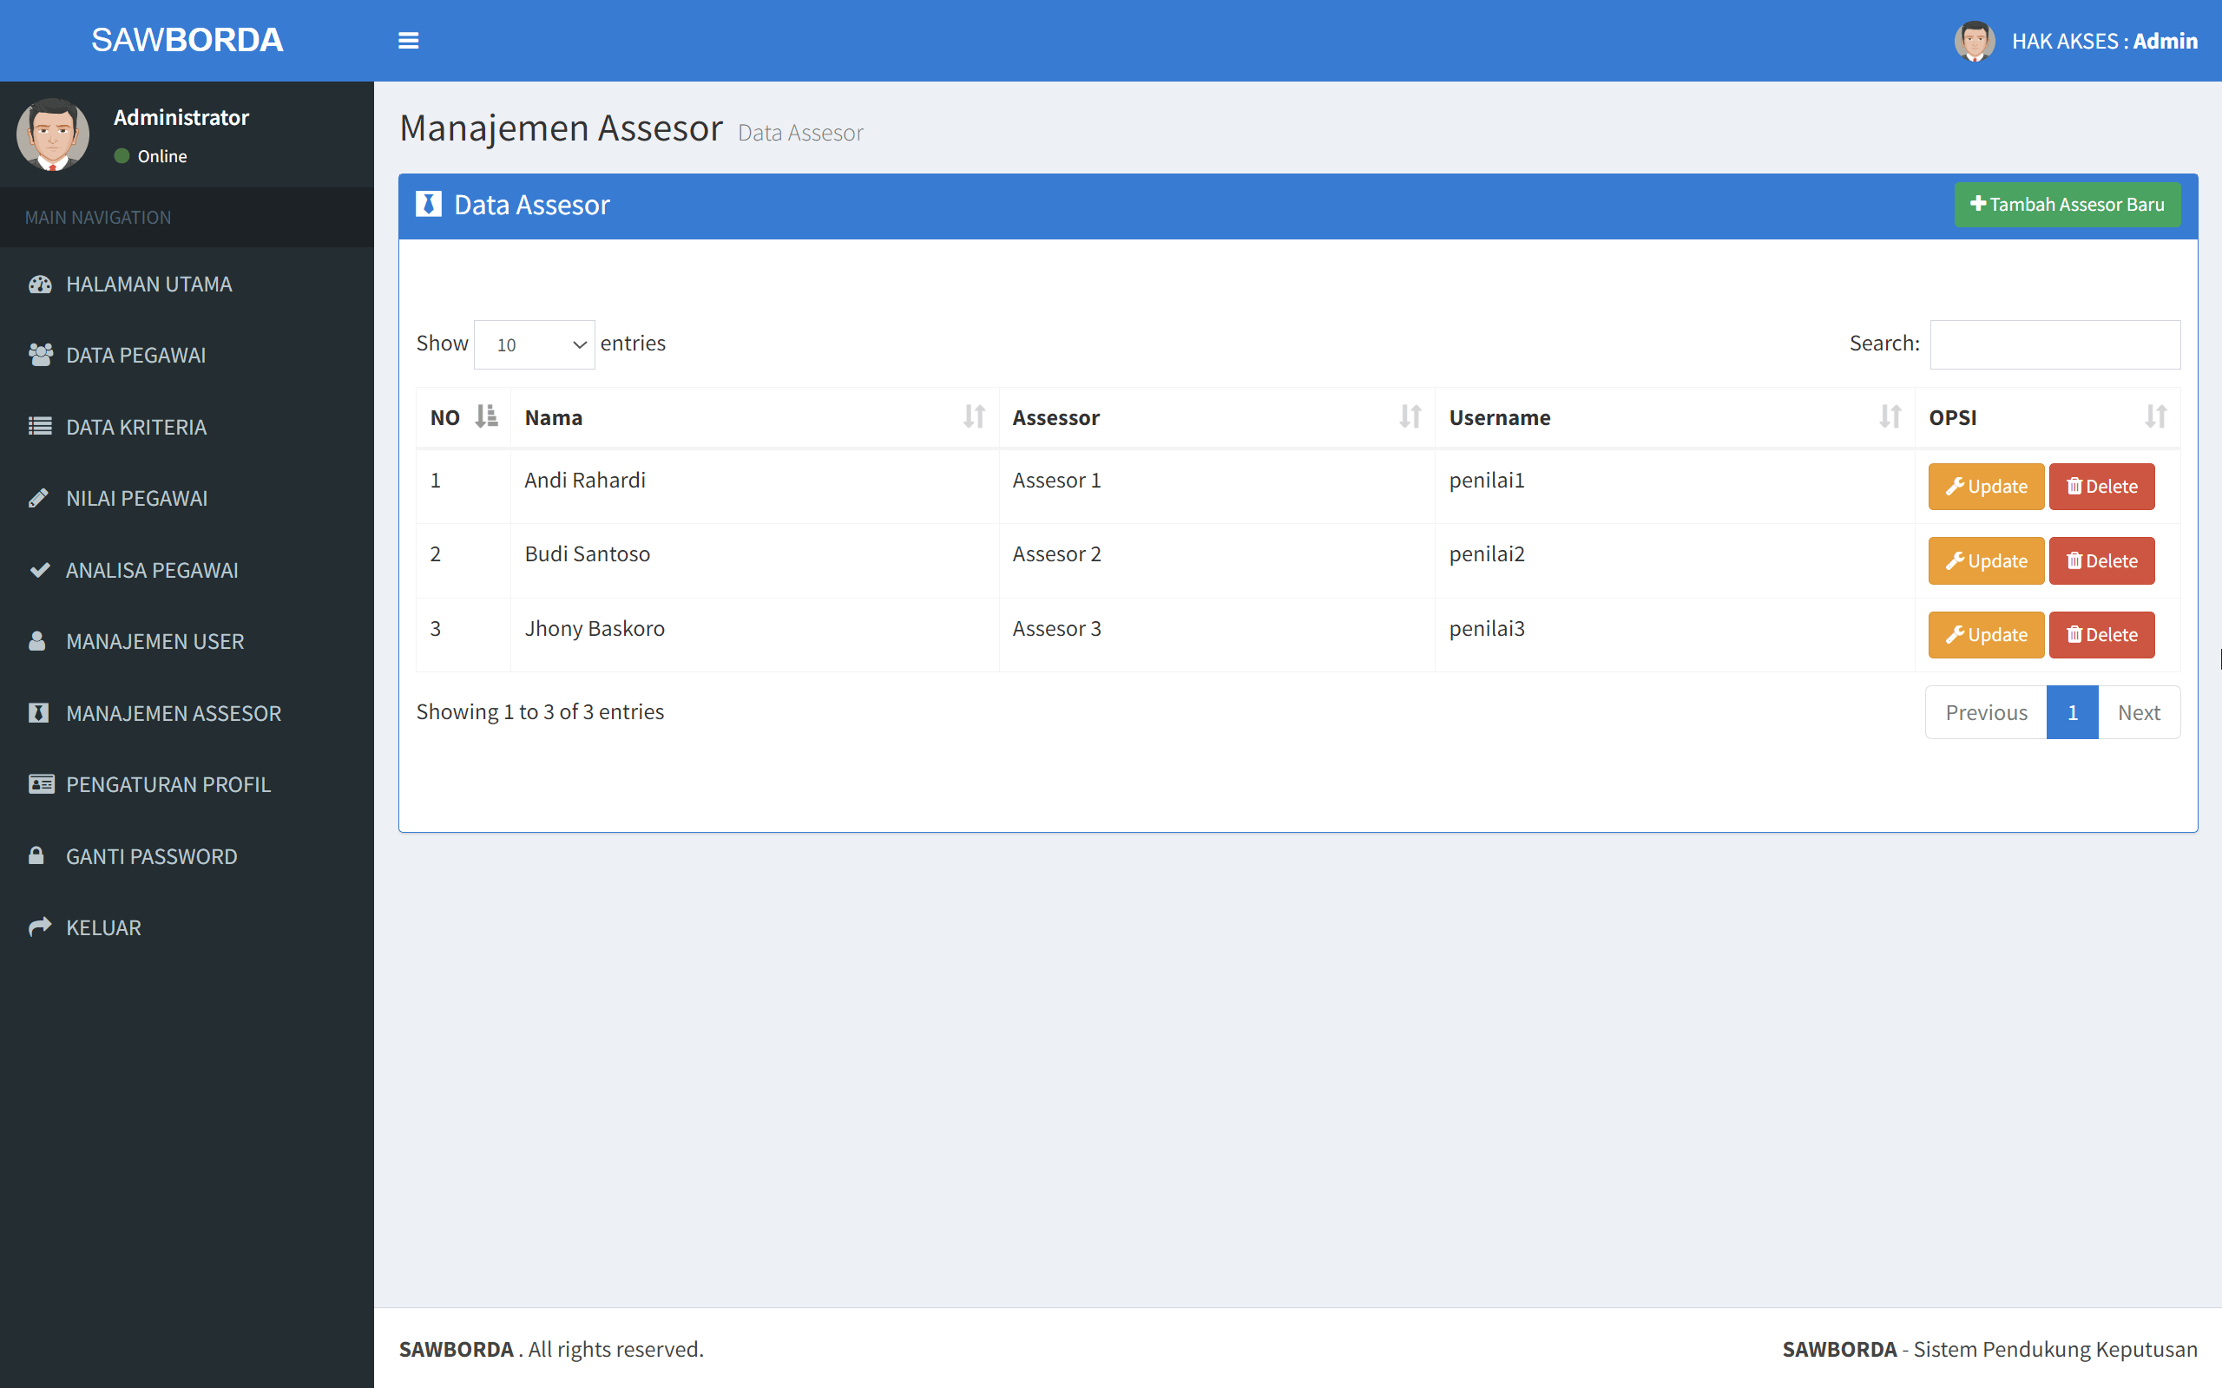Toggle the sidebar with the hamburger icon
Viewport: 2222px width, 1388px height.
[409, 41]
